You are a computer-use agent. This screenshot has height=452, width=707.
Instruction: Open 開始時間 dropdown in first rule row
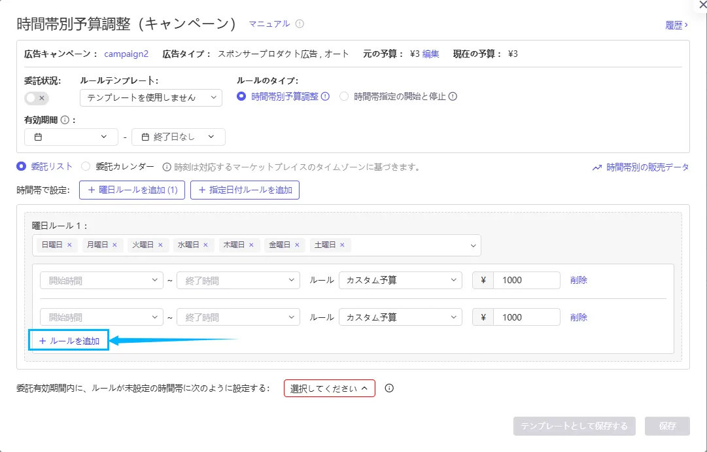pos(101,280)
